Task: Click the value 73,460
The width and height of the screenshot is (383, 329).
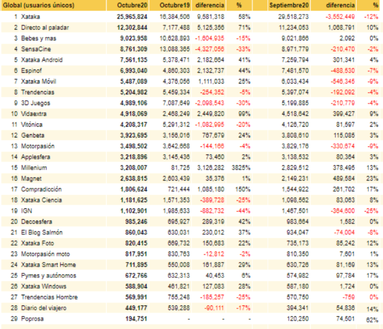Action: tap(214, 157)
